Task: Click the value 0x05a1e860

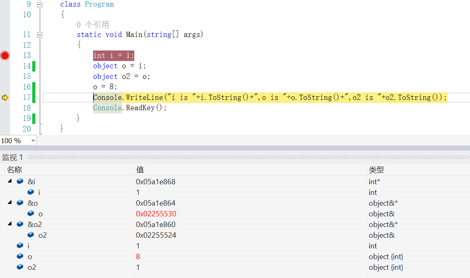Action: (x=156, y=225)
